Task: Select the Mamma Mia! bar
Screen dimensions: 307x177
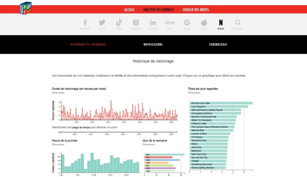Action: [x=211, y=130]
